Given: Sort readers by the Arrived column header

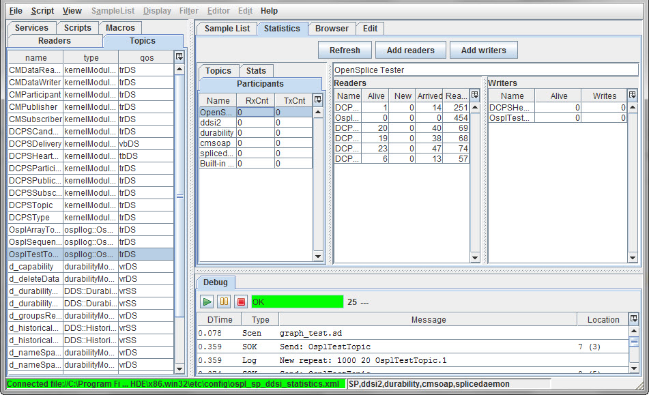Looking at the screenshot, I should coord(430,96).
